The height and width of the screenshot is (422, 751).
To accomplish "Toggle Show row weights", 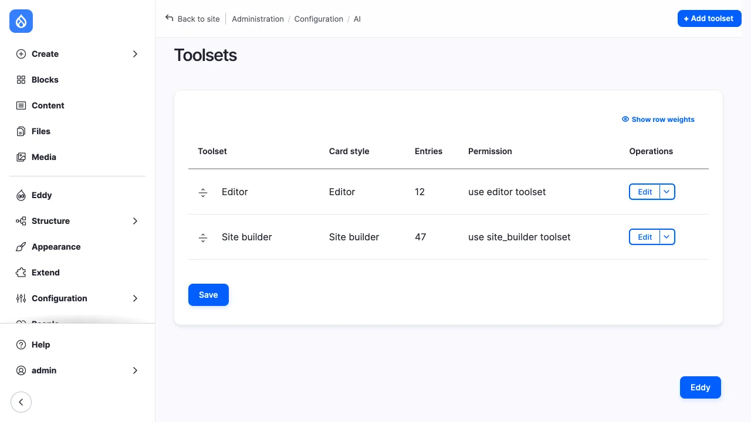I will pyautogui.click(x=658, y=120).
